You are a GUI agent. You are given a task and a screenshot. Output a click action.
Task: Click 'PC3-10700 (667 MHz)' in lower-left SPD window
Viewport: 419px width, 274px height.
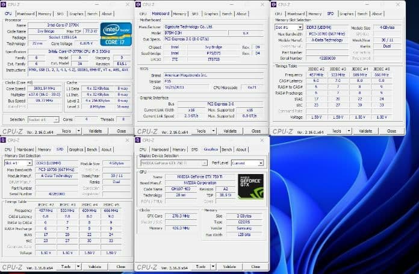(57, 169)
